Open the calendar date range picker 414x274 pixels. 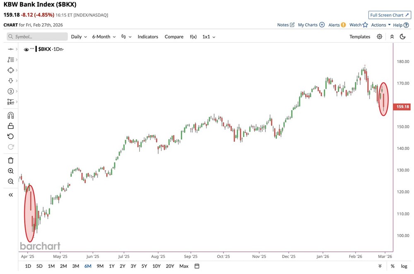click(197, 266)
